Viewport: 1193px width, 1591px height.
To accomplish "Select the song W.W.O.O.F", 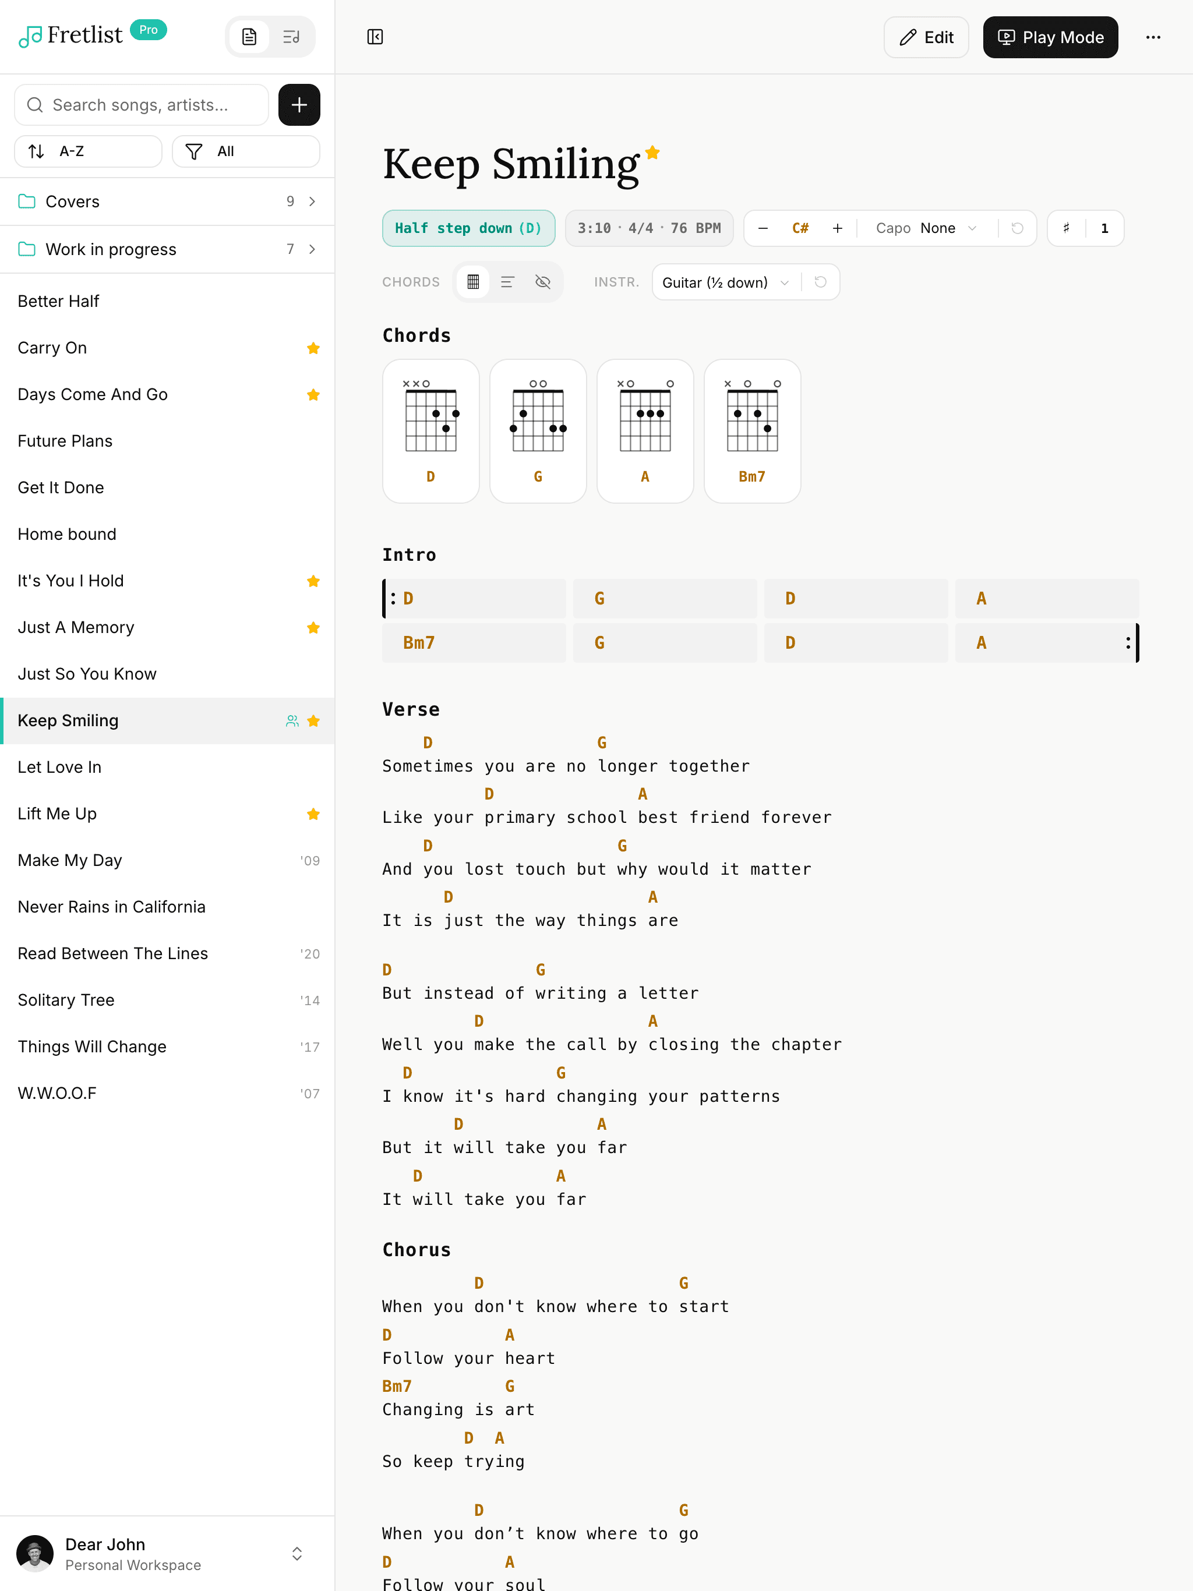I will (167, 1093).
